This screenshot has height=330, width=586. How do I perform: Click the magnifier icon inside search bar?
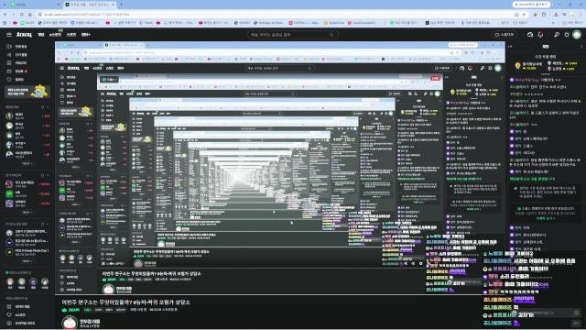(331, 35)
